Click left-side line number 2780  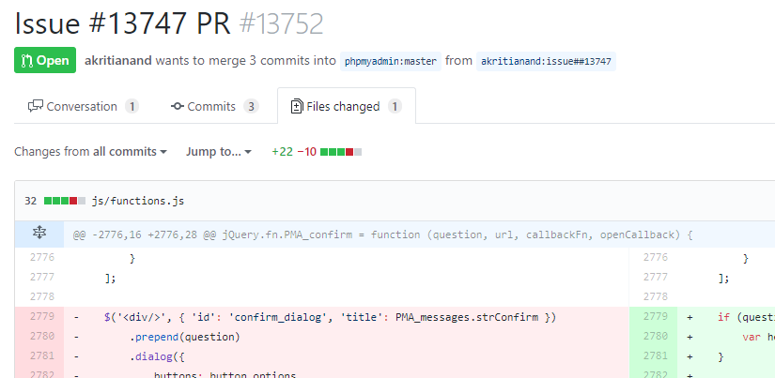(42, 336)
